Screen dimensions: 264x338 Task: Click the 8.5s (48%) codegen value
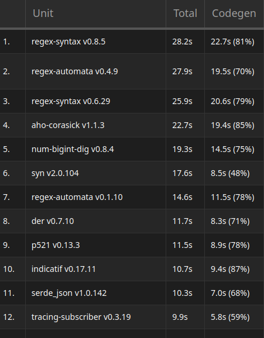coord(230,173)
